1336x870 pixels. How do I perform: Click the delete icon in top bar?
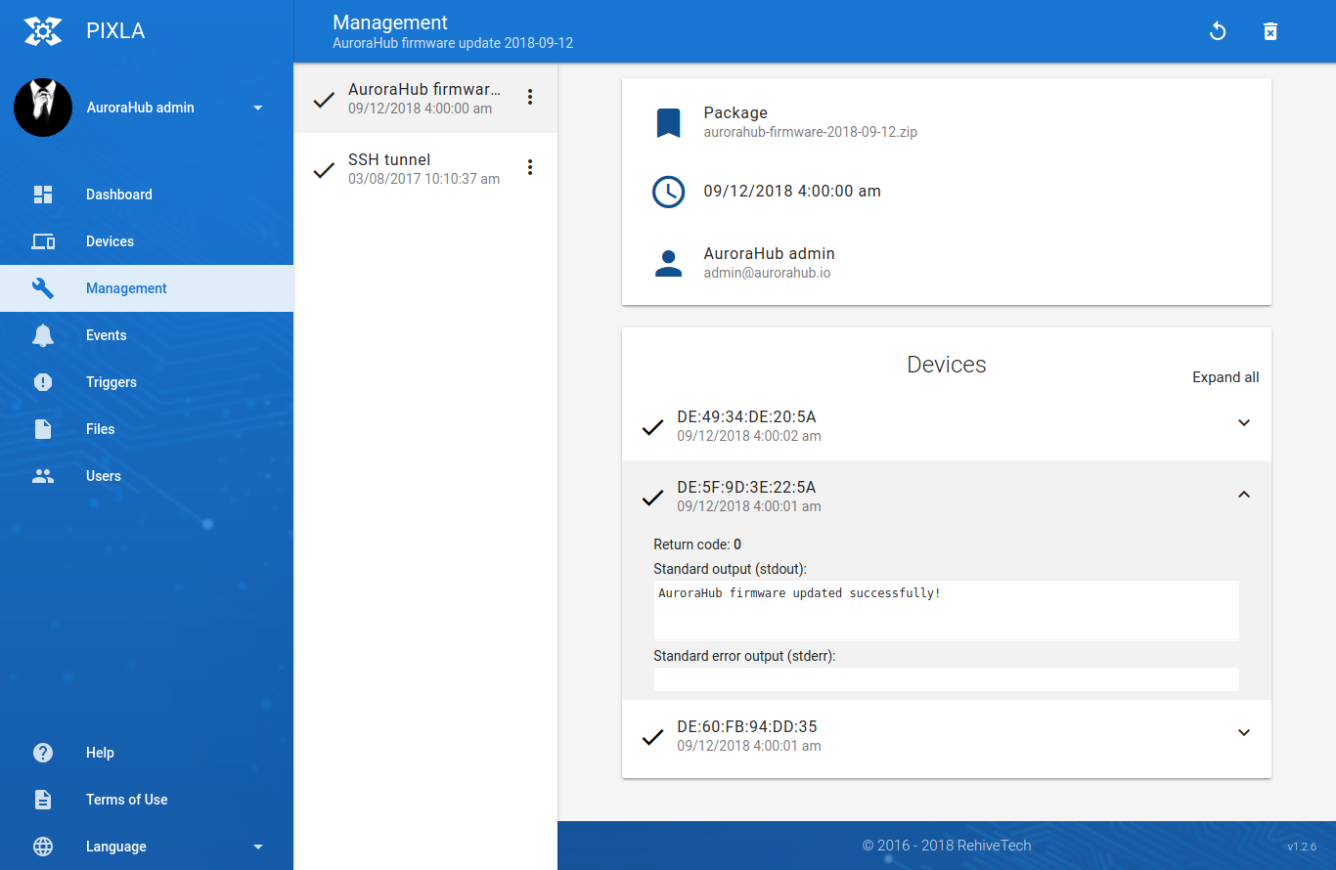pyautogui.click(x=1270, y=31)
